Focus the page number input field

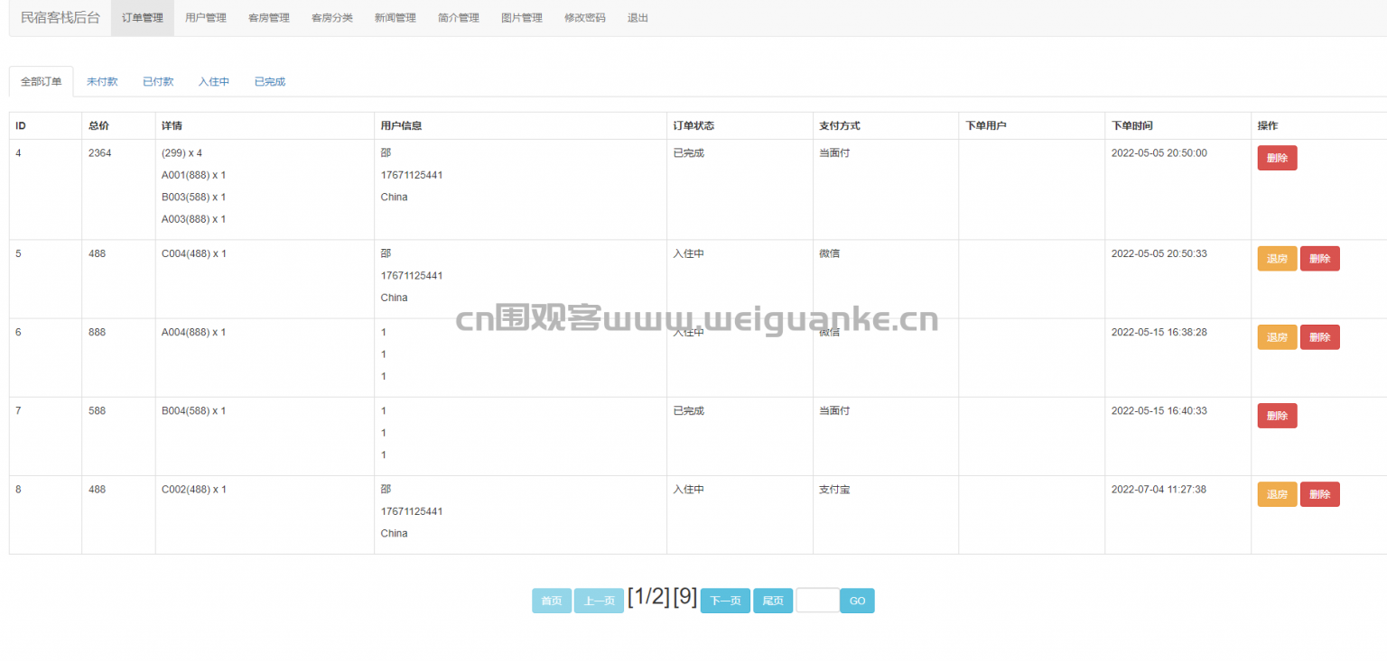[817, 601]
